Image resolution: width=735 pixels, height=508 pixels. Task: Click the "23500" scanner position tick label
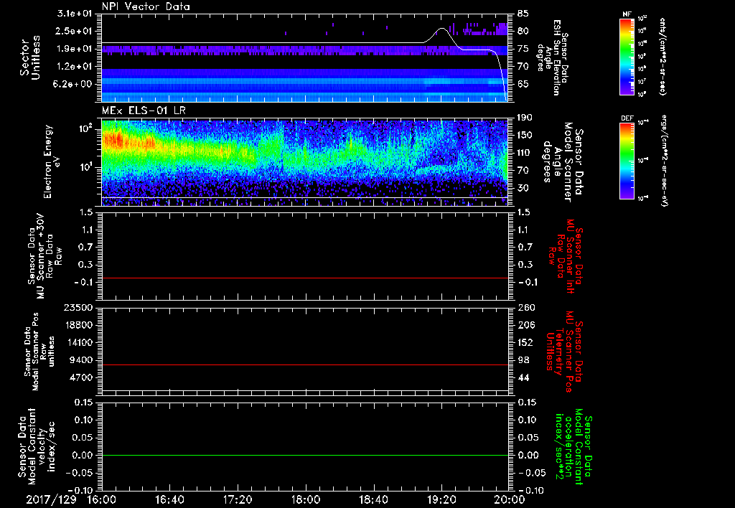pyautogui.click(x=79, y=307)
